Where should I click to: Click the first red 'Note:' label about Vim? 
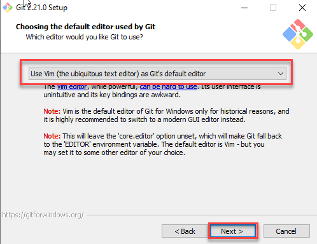point(52,111)
